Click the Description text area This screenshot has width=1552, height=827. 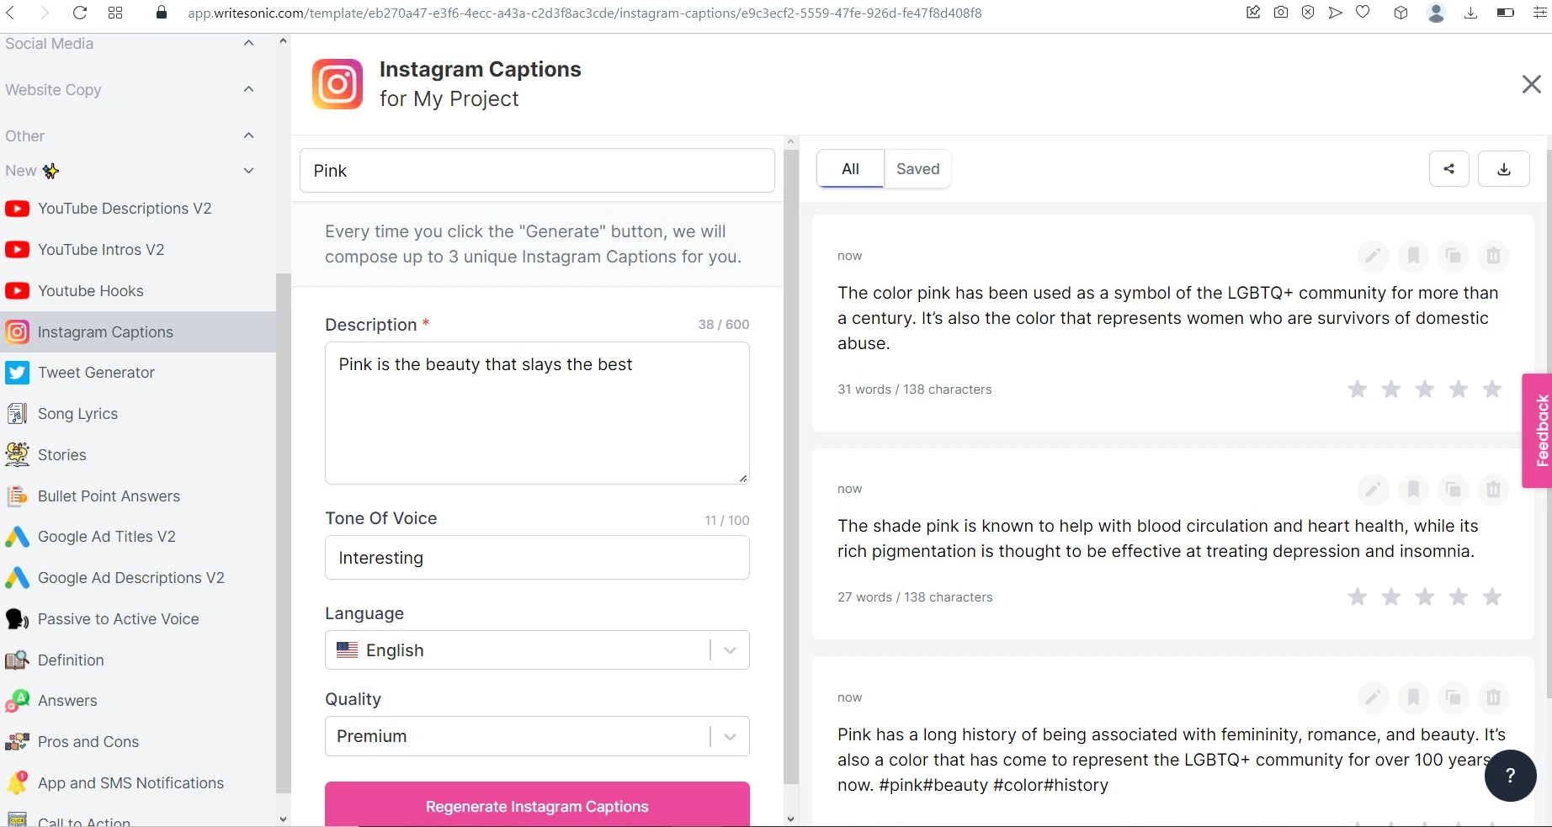click(x=537, y=413)
